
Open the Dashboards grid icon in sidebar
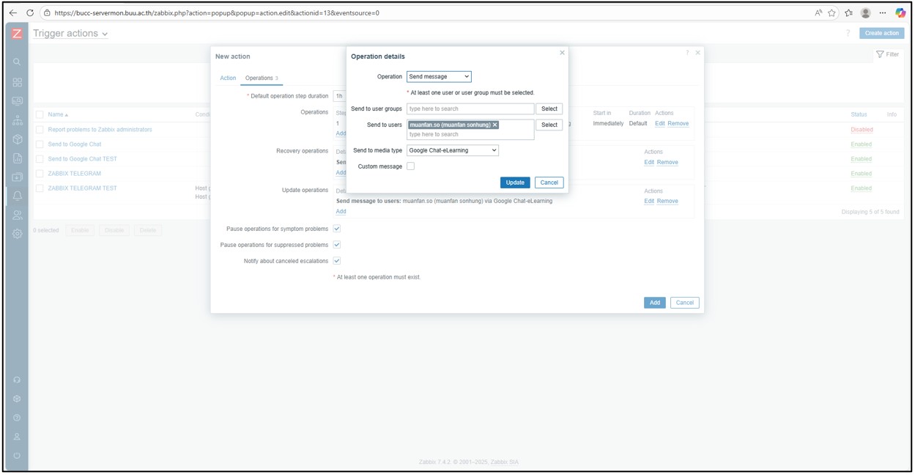point(17,82)
